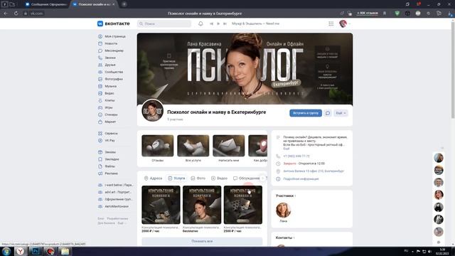Switch to the Фото tab
Viewport: 455px width, 256px height.
tap(198, 178)
